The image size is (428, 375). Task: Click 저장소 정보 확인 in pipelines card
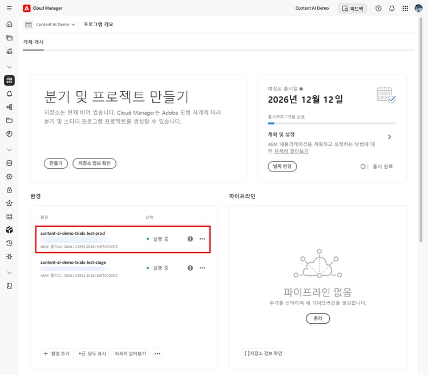pos(263,353)
